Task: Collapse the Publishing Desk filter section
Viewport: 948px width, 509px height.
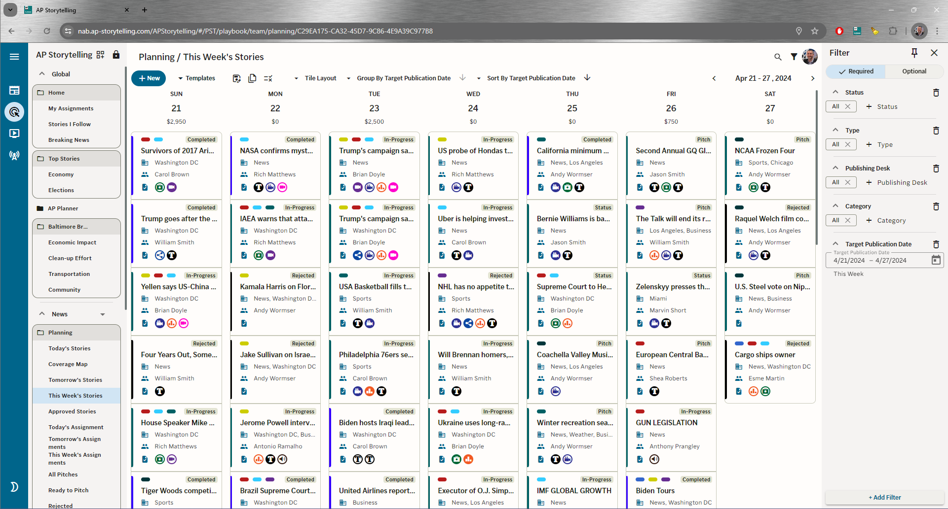Action: 835,168
